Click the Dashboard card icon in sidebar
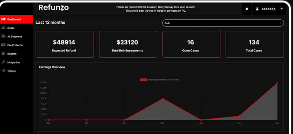 coord(3,19)
